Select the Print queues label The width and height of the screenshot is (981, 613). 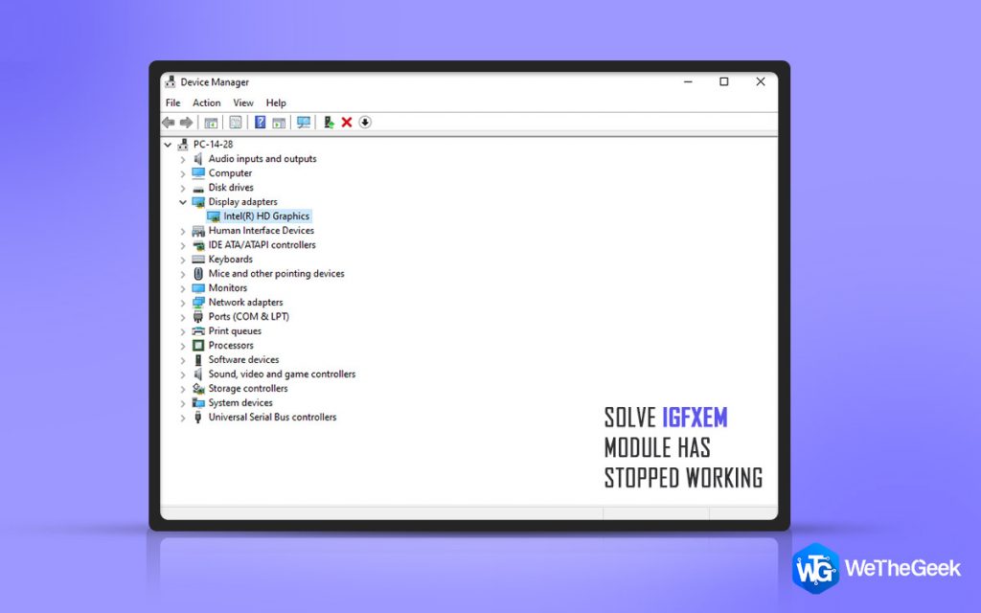(x=235, y=331)
